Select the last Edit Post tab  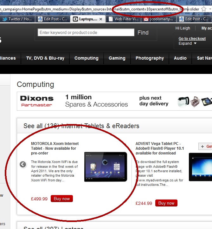point(194,19)
